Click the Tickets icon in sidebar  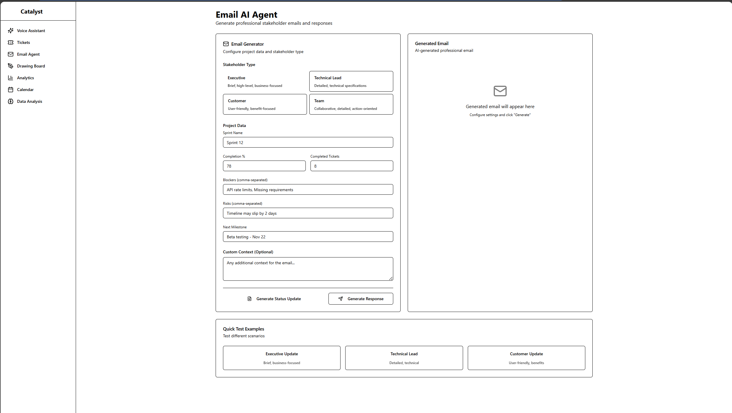click(11, 42)
